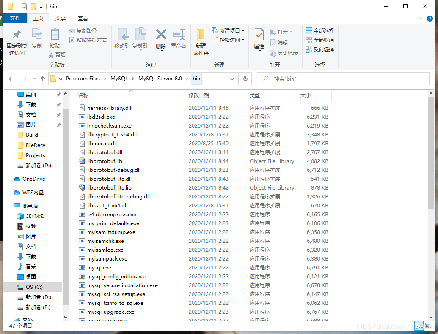Click the Copy to (复制到) icon

coord(140,35)
